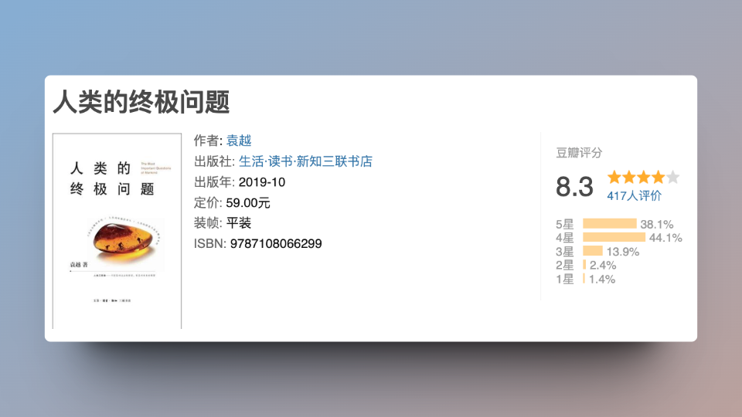Click the publication year 2019-10

pyautogui.click(x=262, y=182)
